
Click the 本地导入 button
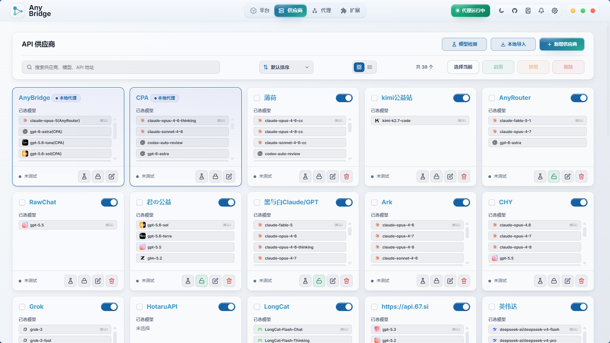tap(513, 44)
